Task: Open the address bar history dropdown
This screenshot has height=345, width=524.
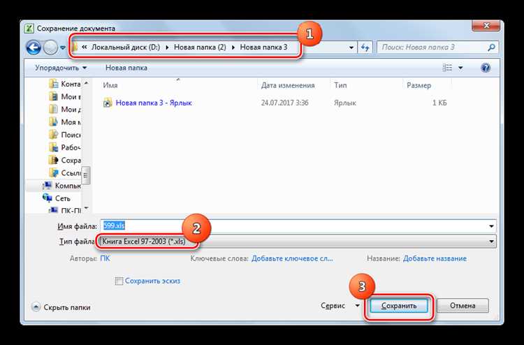Action: (x=351, y=47)
